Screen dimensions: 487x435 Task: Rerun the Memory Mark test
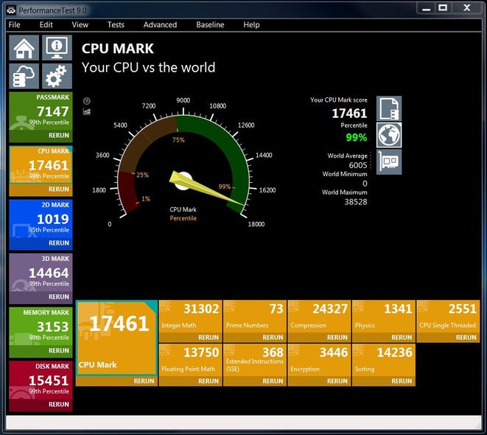[59, 350]
